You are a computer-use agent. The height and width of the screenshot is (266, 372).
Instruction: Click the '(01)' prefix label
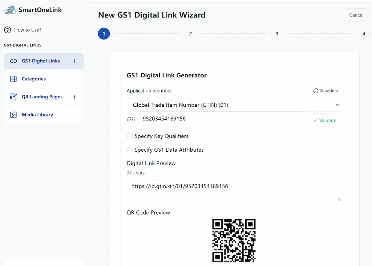pyautogui.click(x=131, y=119)
